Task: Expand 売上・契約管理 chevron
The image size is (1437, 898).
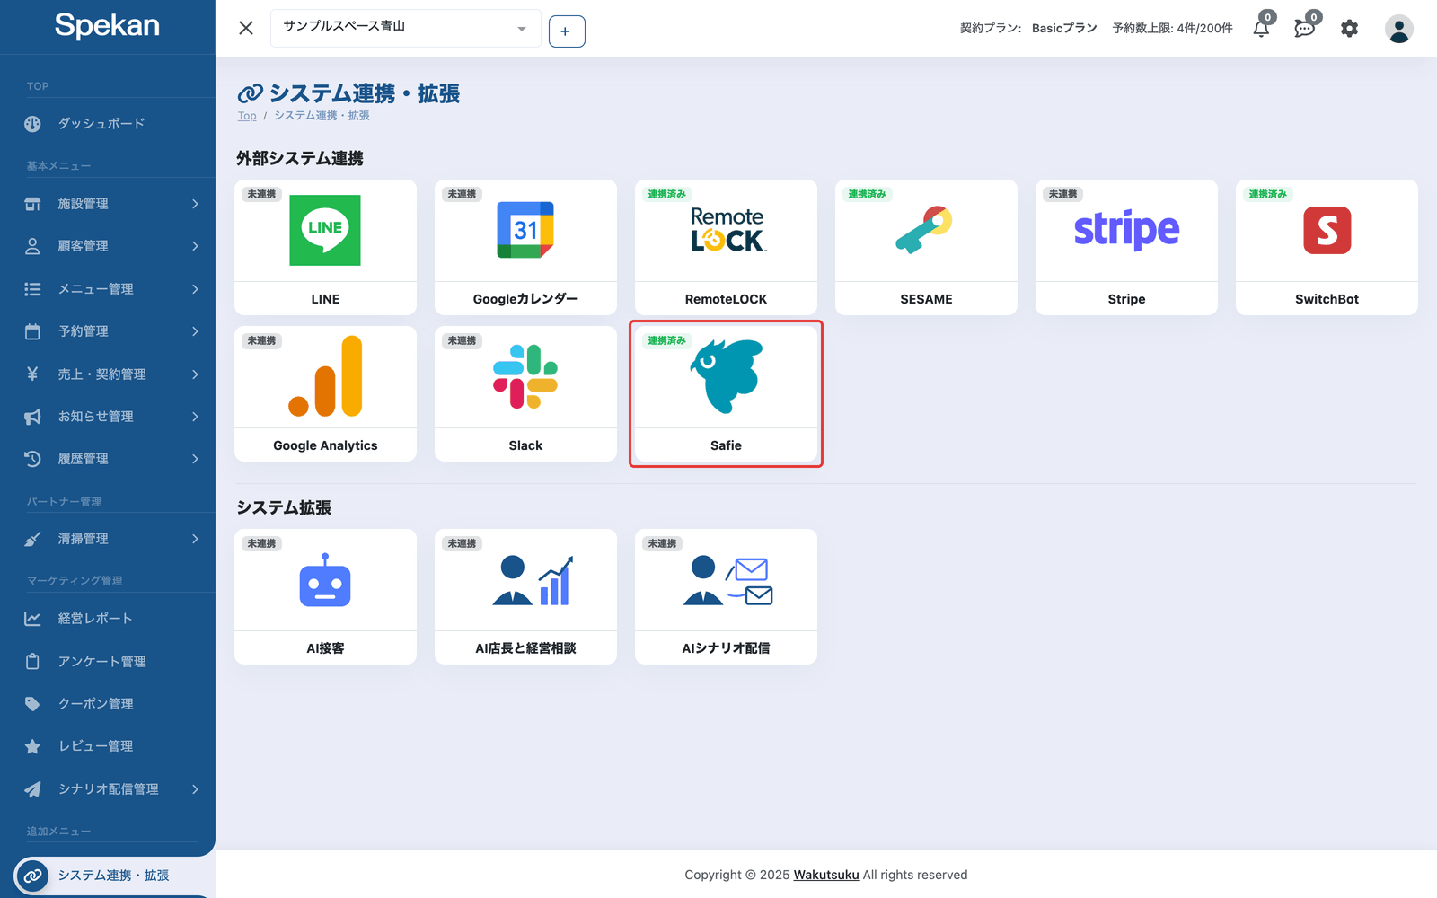Action: 195,374
